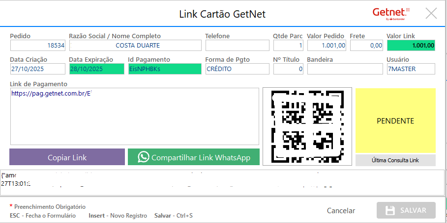Viewport: 447px width, 223px height.
Task: Click the Razão Social name field
Action: (135, 46)
